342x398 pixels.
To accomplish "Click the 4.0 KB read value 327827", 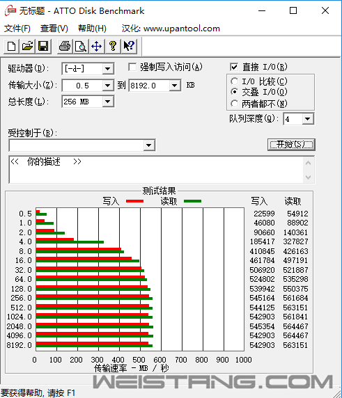I will click(295, 241).
